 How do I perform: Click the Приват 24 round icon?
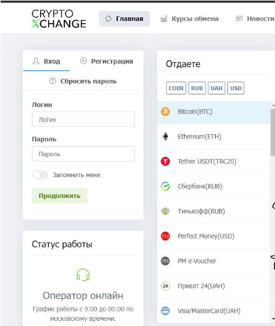coord(165,286)
